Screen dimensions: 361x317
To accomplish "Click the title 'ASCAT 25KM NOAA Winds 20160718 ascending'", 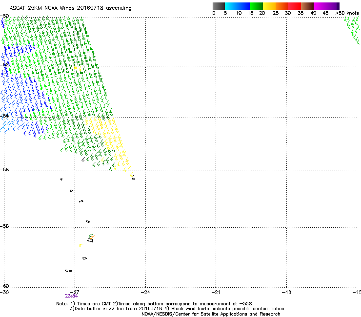I will click(x=70, y=8).
